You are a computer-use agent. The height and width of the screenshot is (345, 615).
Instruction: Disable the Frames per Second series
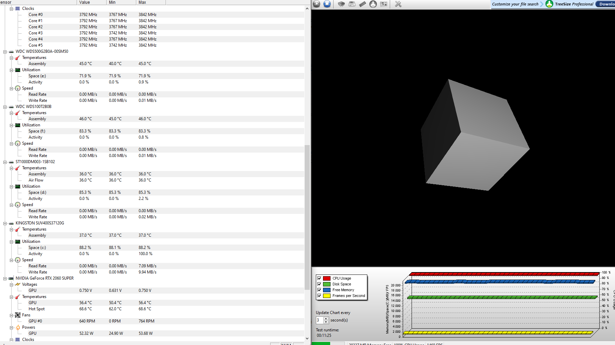click(319, 296)
